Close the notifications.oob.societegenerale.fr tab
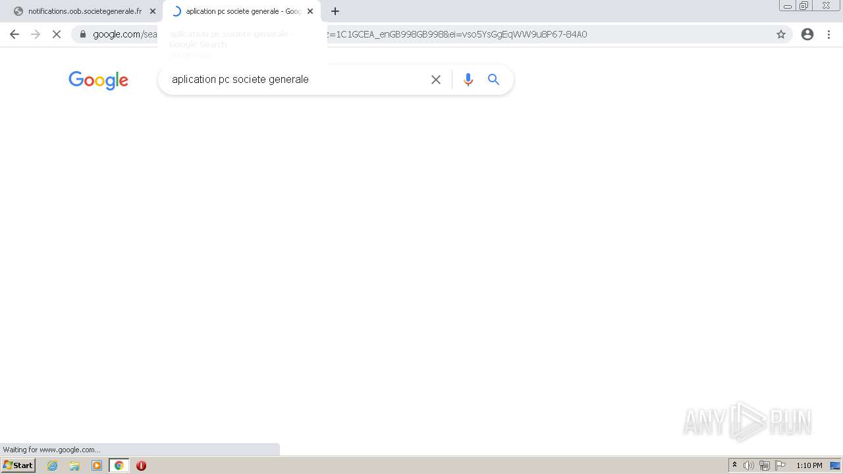Viewport: 843px width, 474px height. coord(153,11)
